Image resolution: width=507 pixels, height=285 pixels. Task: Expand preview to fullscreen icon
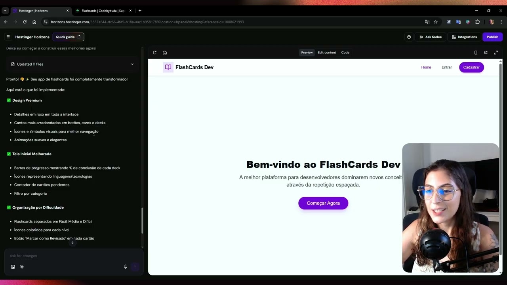pyautogui.click(x=496, y=52)
